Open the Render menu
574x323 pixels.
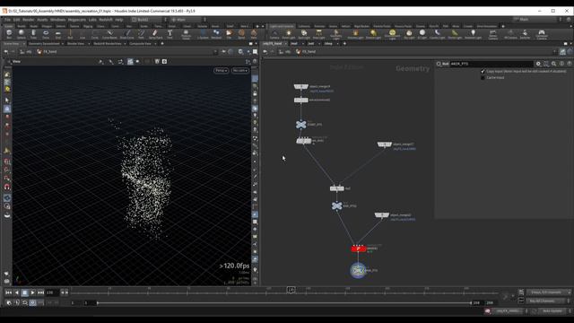point(28,20)
